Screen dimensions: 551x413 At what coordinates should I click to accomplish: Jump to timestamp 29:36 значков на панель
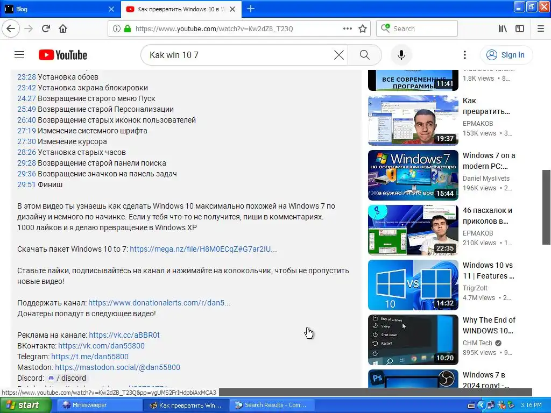tap(27, 174)
